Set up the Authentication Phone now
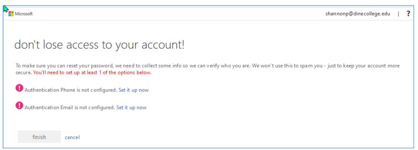Image resolution: width=418 pixels, height=150 pixels. (x=134, y=90)
